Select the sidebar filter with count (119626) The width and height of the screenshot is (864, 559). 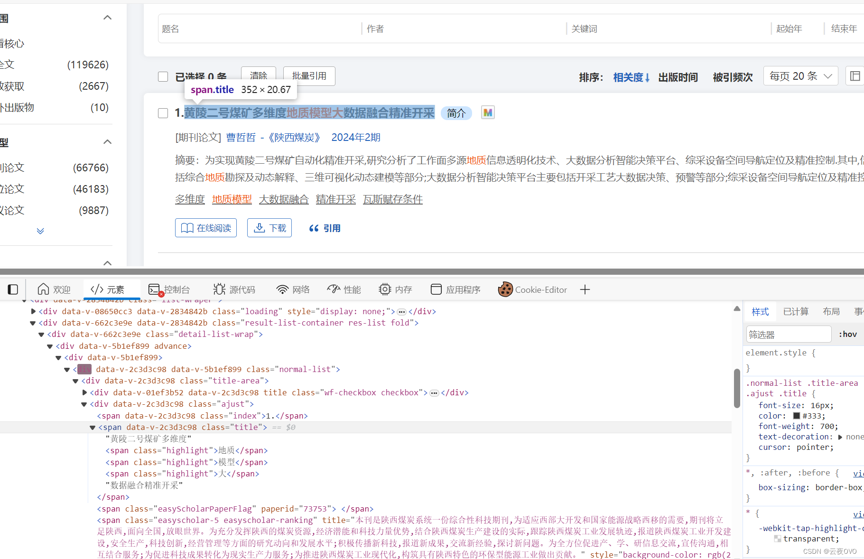55,65
